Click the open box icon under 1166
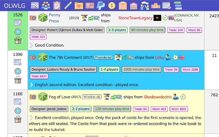The image size is (219, 137). click(18, 119)
